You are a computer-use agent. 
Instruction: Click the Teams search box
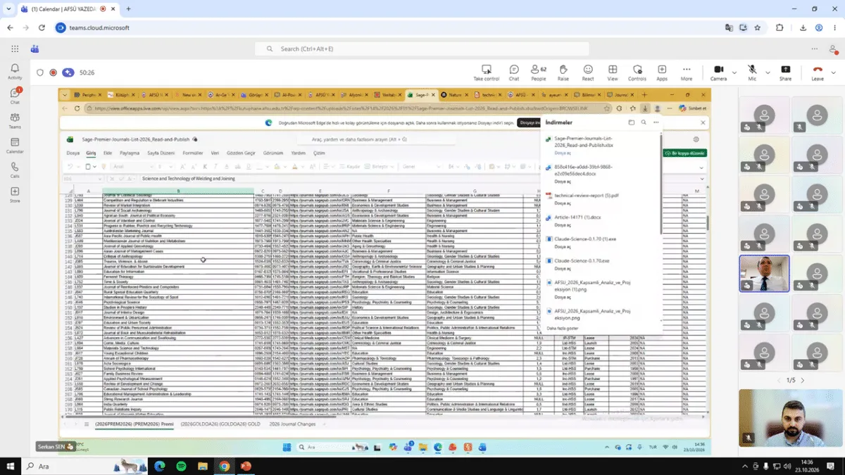point(422,49)
